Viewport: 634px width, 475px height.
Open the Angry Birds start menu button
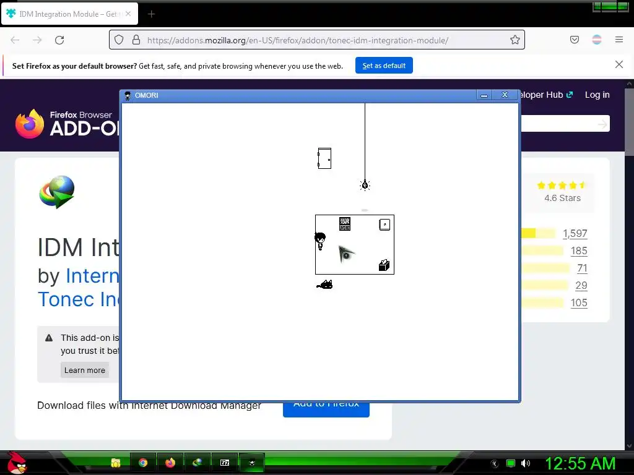point(17,463)
